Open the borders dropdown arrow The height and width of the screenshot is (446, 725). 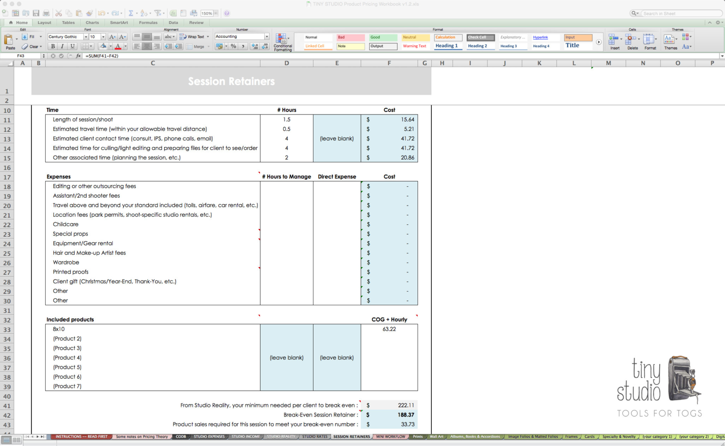pyautogui.click(x=91, y=46)
